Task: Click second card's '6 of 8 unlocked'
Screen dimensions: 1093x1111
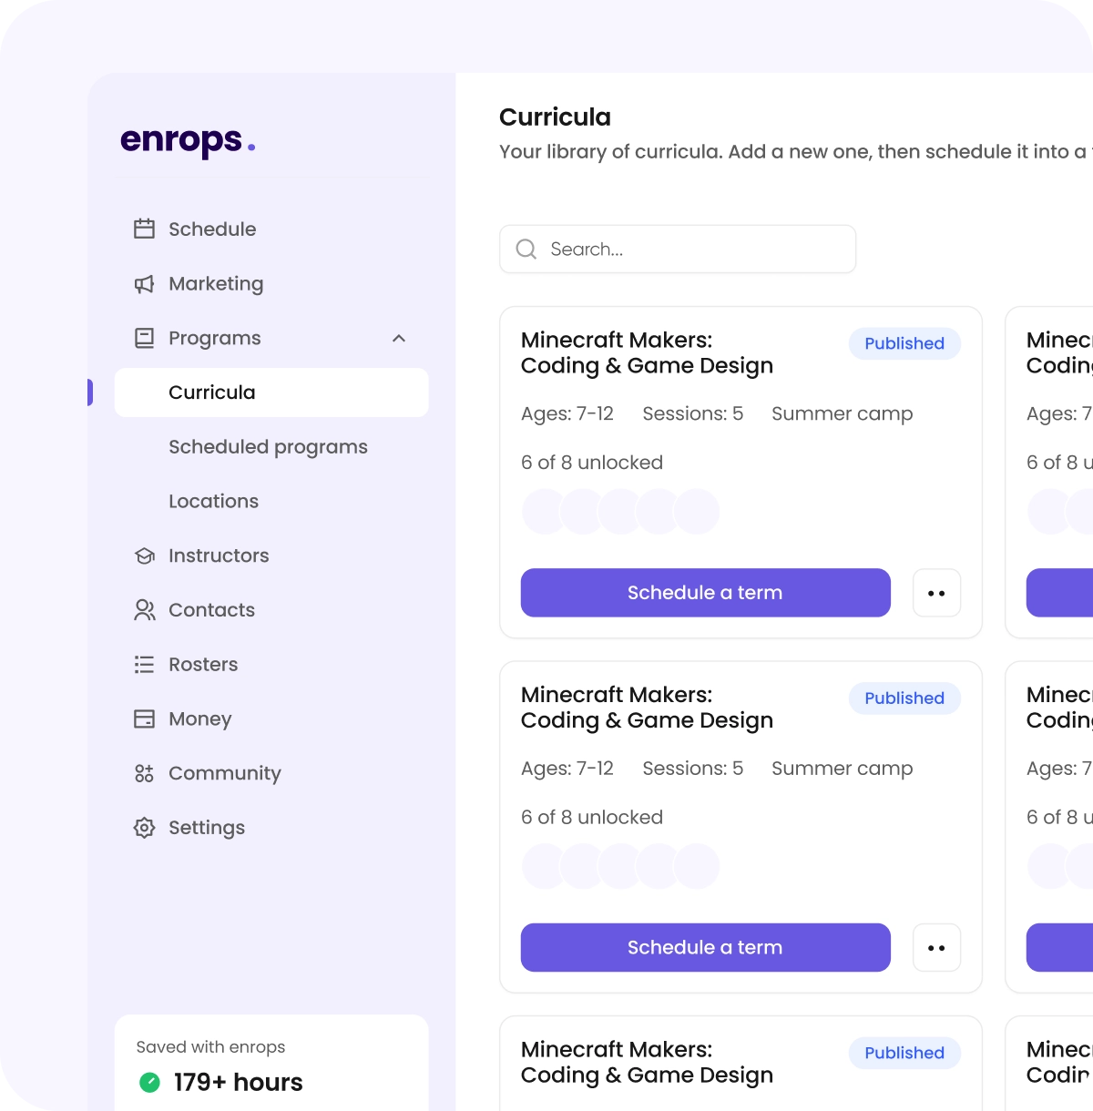Action: click(x=592, y=818)
